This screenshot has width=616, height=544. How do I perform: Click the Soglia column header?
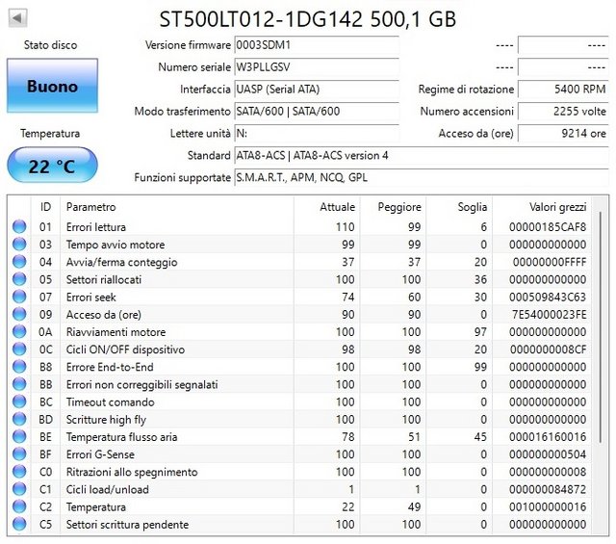click(x=459, y=207)
